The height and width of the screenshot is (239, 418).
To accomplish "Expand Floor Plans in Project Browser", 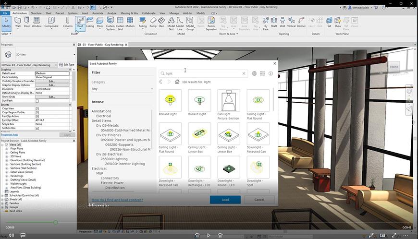I will click(7, 148).
